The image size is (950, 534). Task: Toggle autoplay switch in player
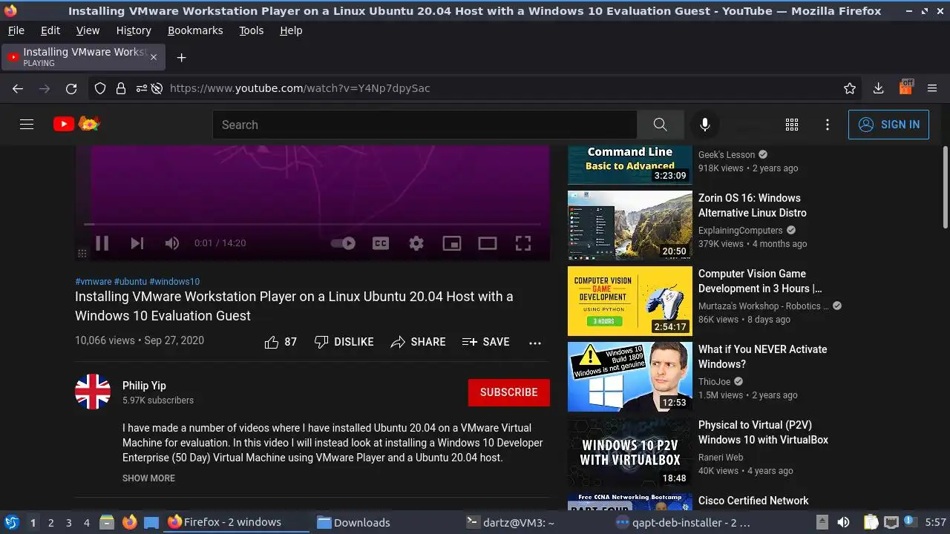pos(343,243)
